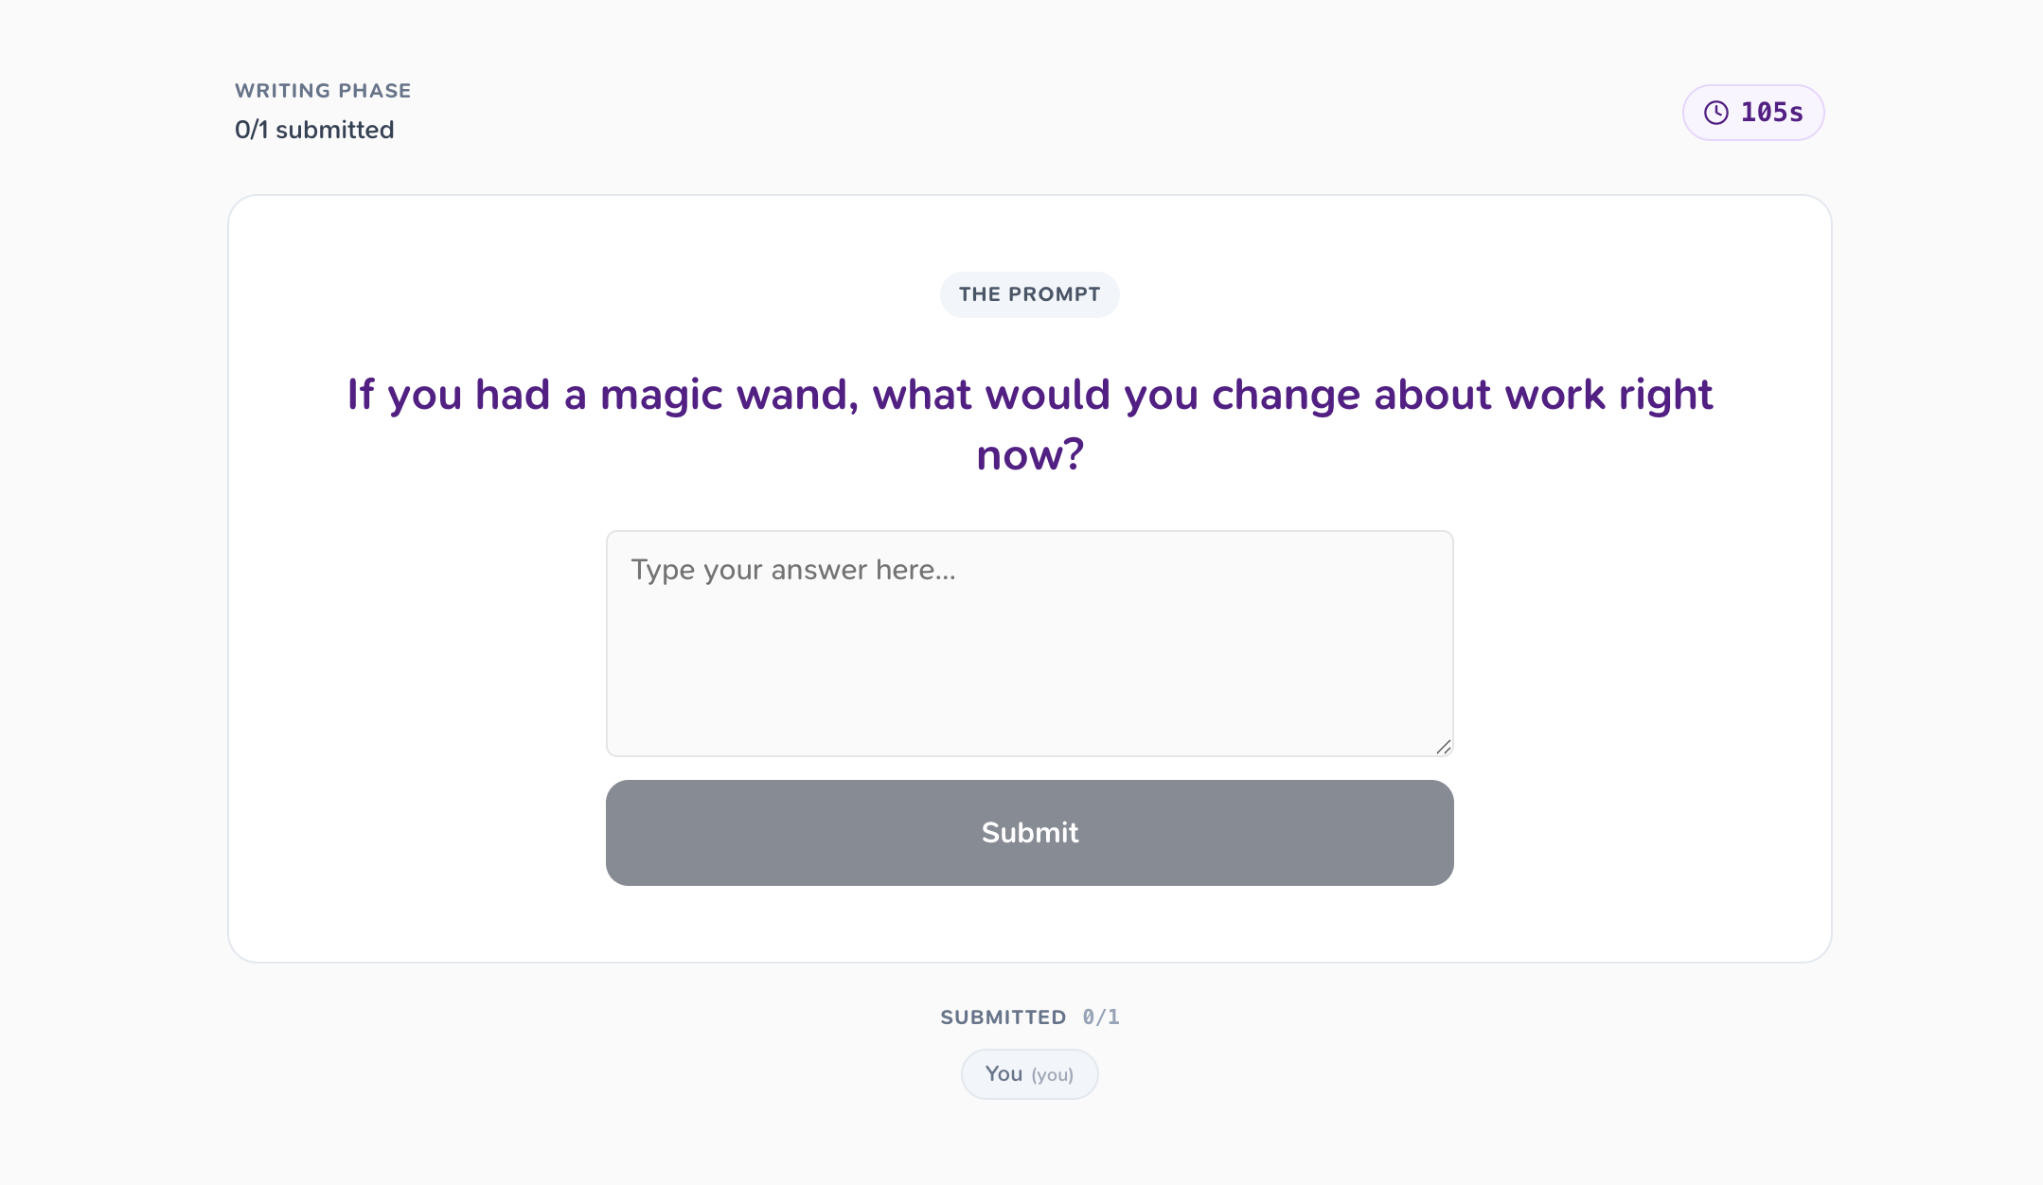Click the SUBMITTED label below the card

1003,1017
